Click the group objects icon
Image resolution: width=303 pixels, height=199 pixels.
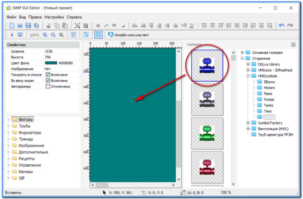click(x=77, y=25)
